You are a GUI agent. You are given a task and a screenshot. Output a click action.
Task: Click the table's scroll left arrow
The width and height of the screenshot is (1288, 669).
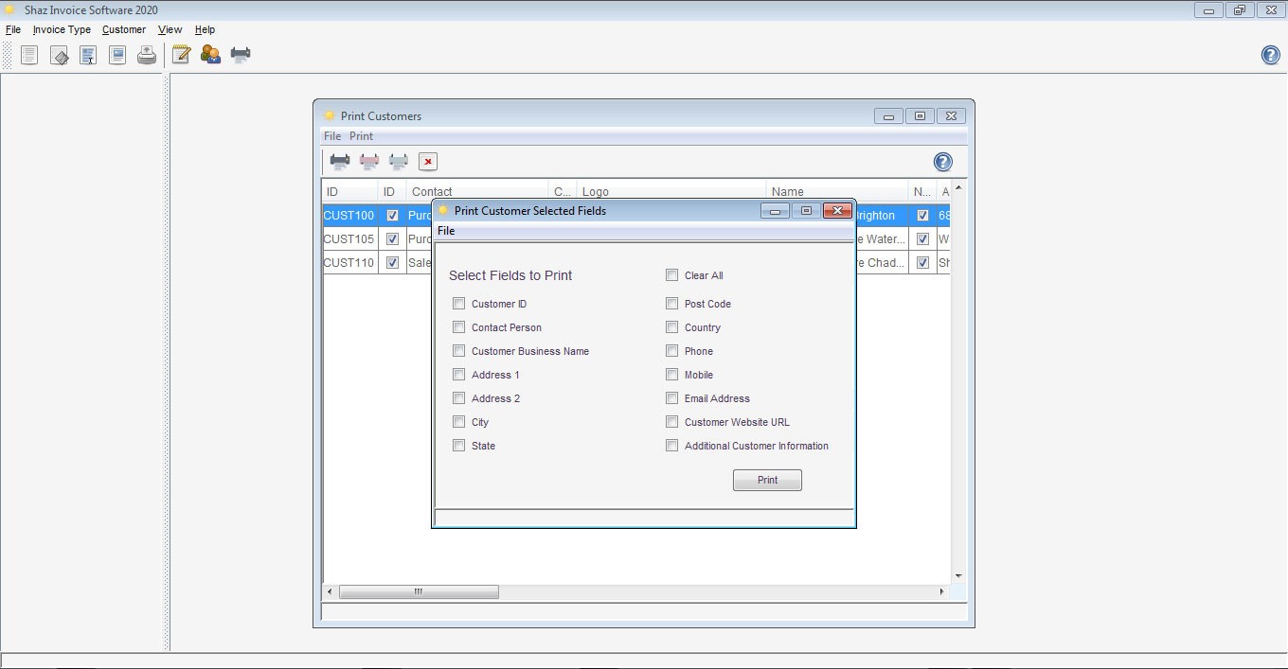coord(330,592)
